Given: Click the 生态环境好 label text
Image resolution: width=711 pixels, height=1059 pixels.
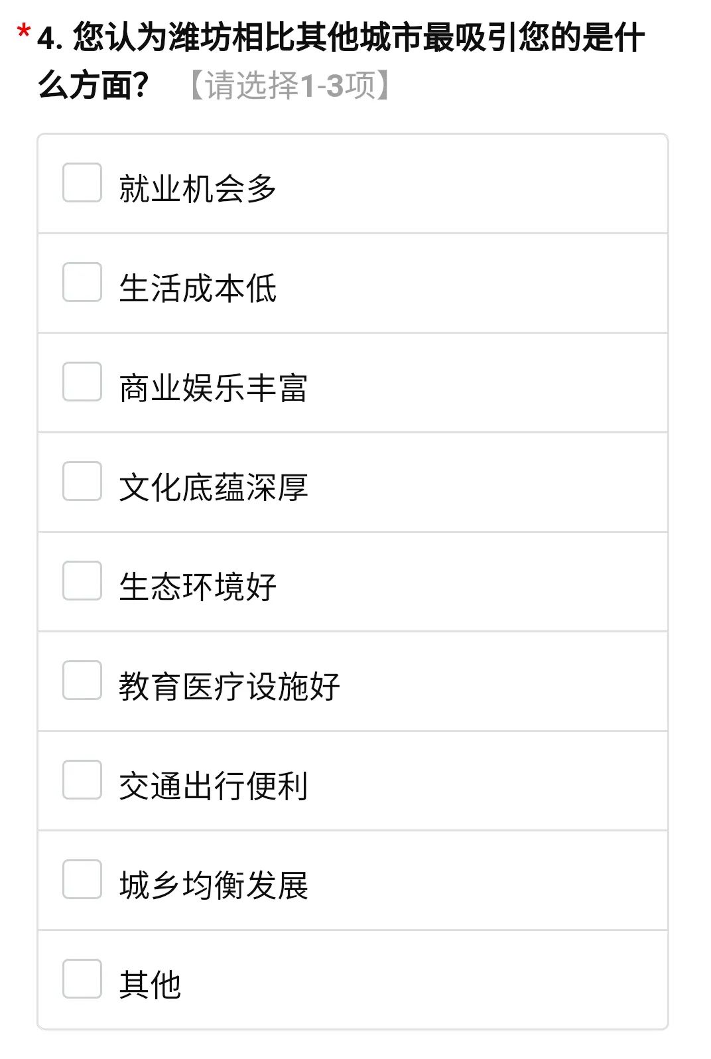Looking at the screenshot, I should (x=198, y=587).
